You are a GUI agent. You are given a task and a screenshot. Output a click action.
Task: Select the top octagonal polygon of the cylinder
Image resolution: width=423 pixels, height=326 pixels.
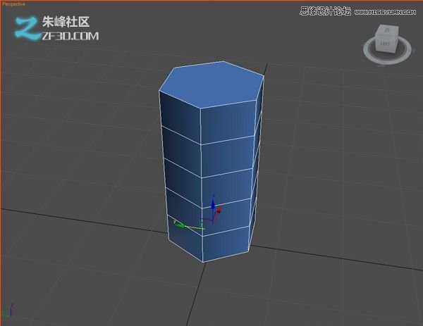(211, 84)
